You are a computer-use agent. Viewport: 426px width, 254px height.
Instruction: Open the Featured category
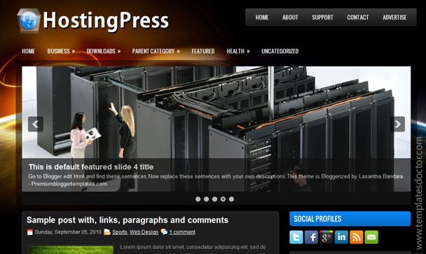click(x=203, y=51)
